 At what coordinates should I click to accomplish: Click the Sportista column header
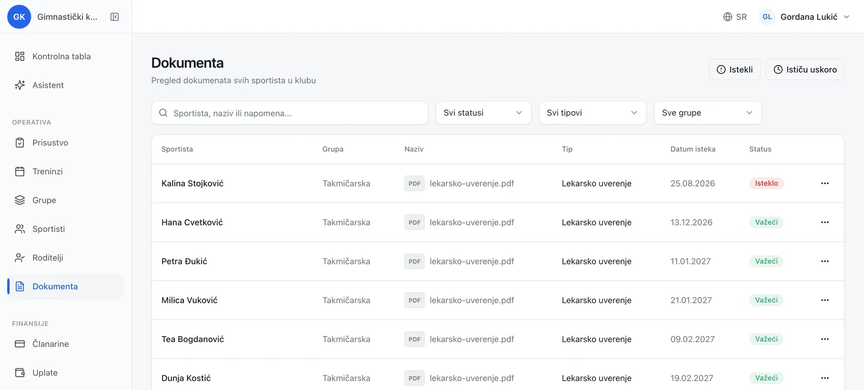177,149
